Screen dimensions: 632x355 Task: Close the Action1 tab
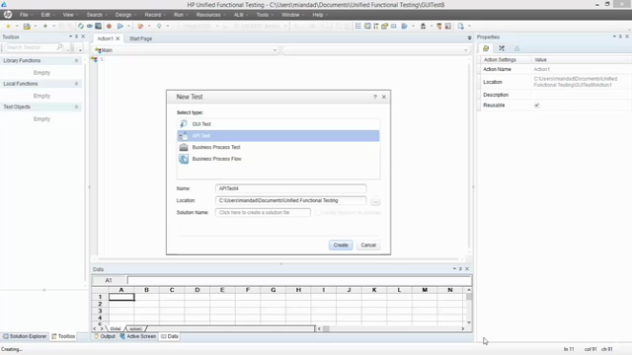(118, 38)
